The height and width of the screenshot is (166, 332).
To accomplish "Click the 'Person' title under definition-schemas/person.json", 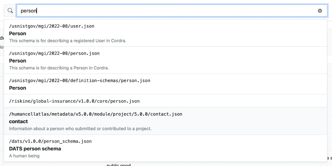I will pos(18,88).
